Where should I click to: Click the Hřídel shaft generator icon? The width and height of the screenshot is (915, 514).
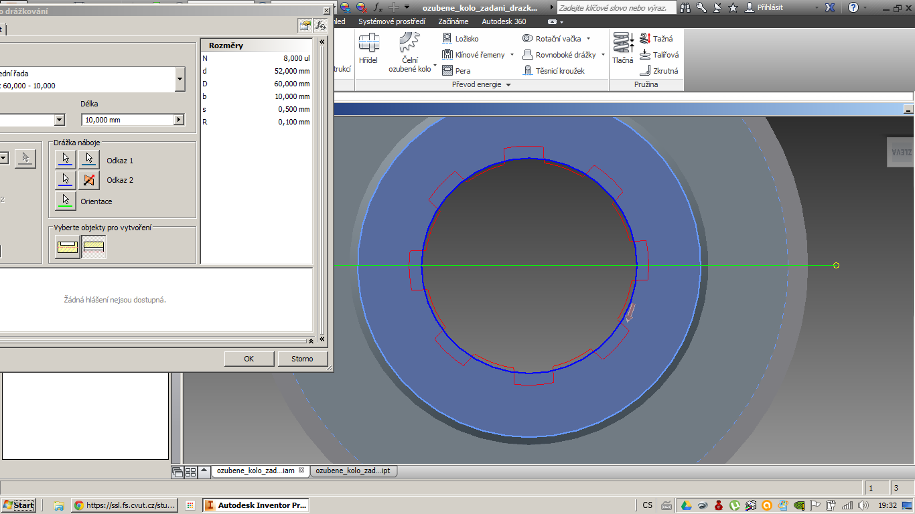(x=368, y=49)
